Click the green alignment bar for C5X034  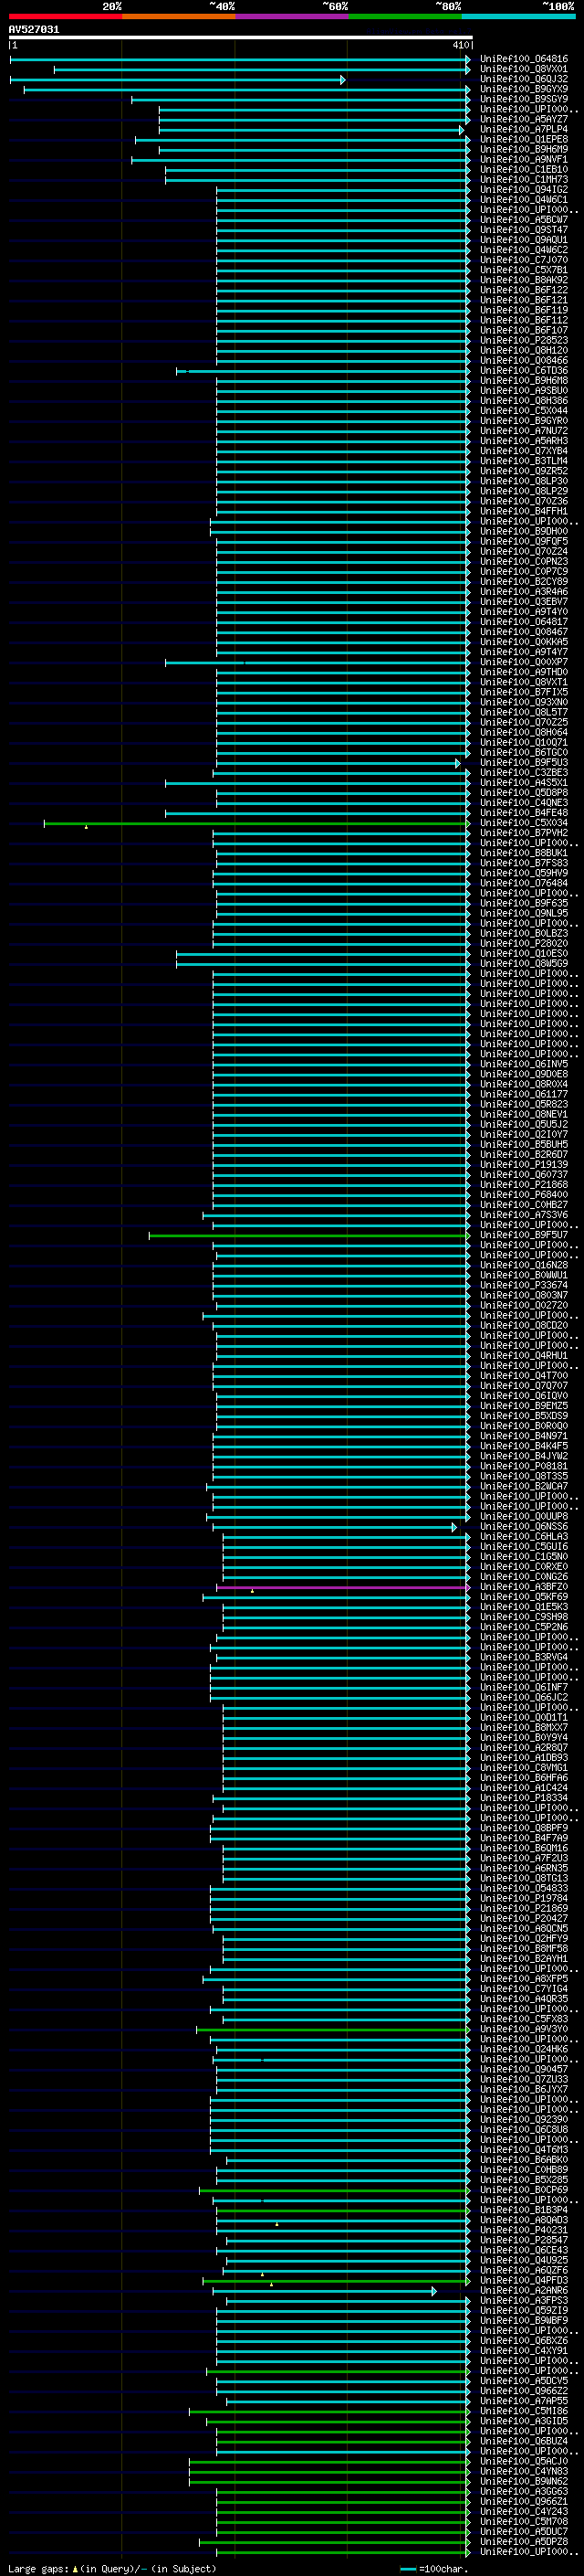[255, 823]
